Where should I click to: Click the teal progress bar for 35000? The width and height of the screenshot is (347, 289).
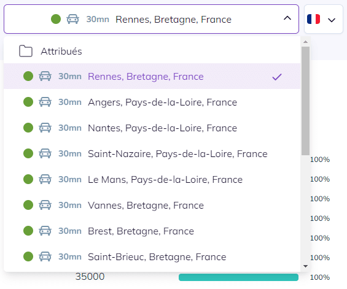238,277
